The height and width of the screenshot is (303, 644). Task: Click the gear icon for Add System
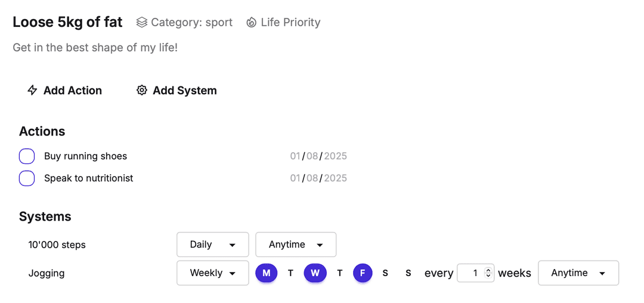click(142, 91)
